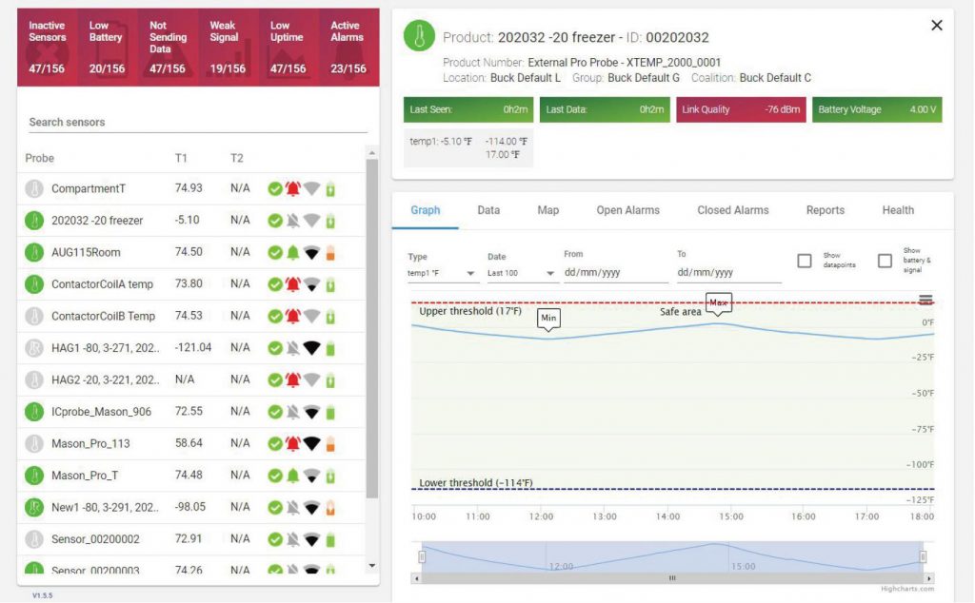Open the Highcharts.com credit link
The image size is (975, 603).
(x=906, y=589)
